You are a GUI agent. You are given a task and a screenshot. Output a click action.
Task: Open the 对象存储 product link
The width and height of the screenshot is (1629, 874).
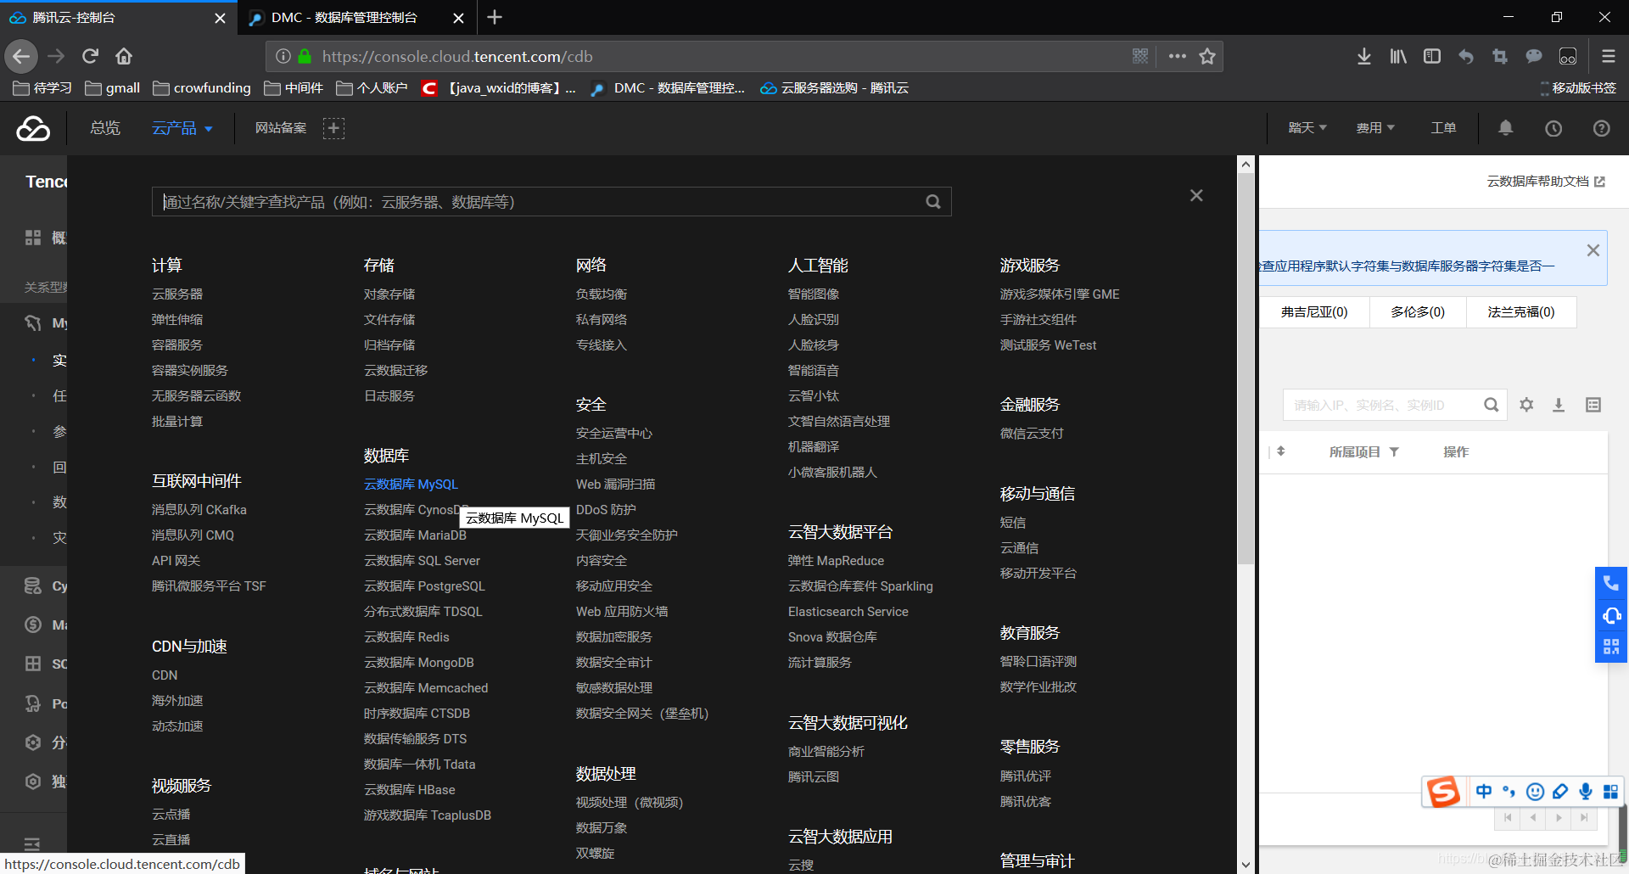pyautogui.click(x=389, y=294)
